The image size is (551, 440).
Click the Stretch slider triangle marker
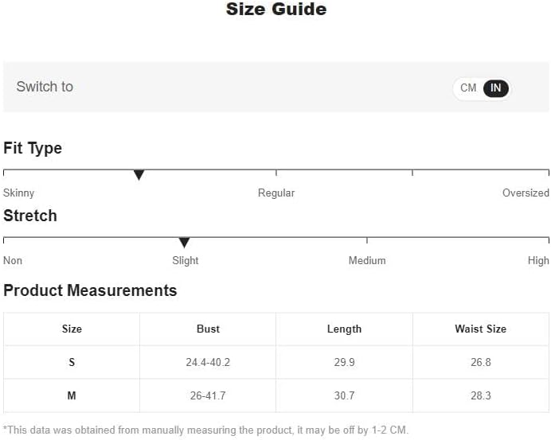pyautogui.click(x=184, y=243)
